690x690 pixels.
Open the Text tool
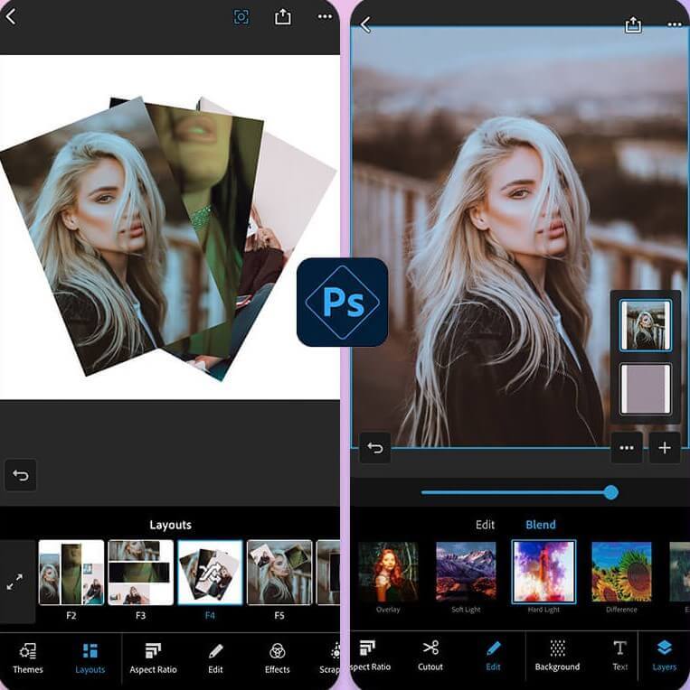tap(620, 656)
